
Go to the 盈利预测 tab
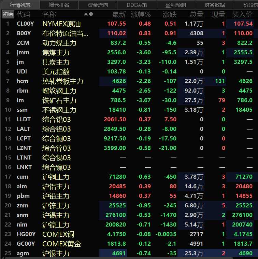pos(175,5)
